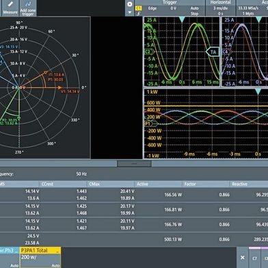Click the 3 ms/div time scale
Viewport: 268px width, 268px height.
click(x=220, y=8)
